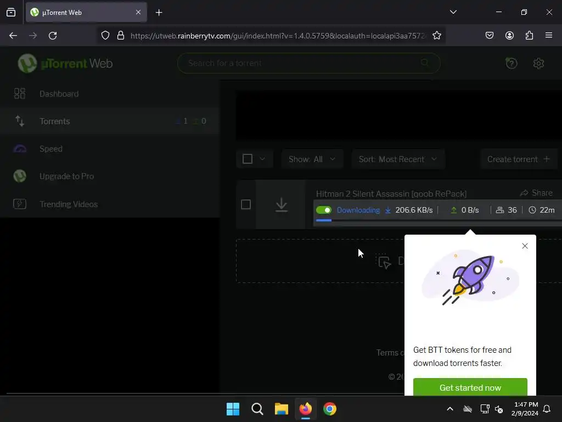The width and height of the screenshot is (562, 422).
Task: Open the Firefox hamburger menu
Action: tap(548, 35)
